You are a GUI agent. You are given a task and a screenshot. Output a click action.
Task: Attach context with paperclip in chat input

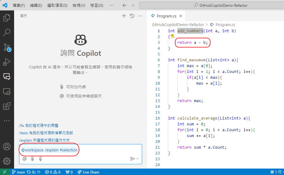[32, 159]
